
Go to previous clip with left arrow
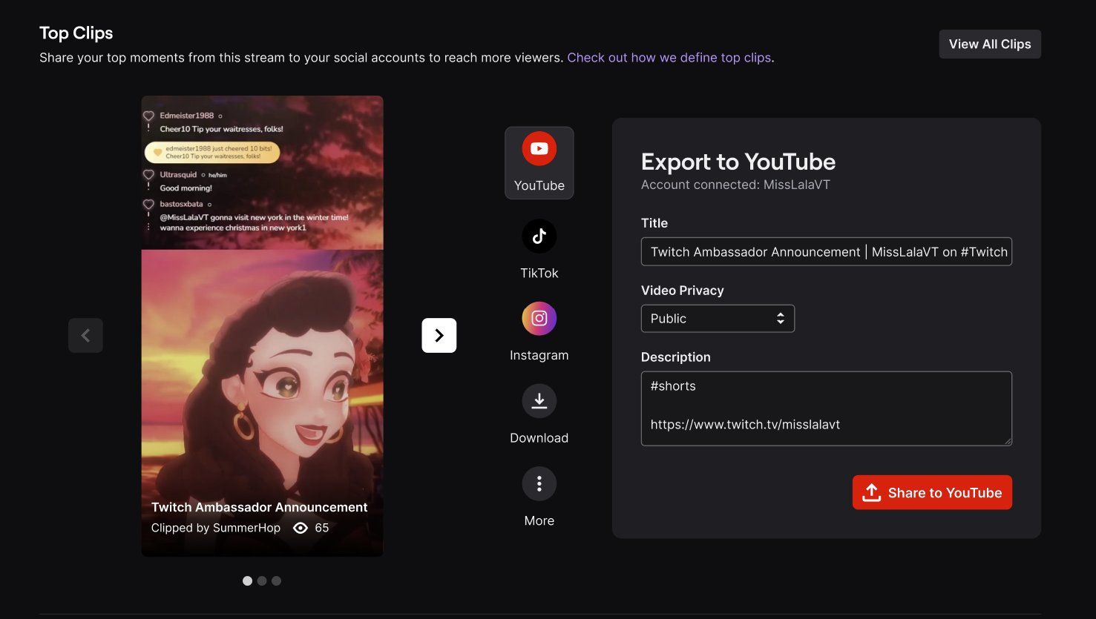pos(85,335)
